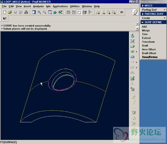The width and height of the screenshot is (167, 144).
Task: Click Done/Return in menu manager
Action: 150,57
